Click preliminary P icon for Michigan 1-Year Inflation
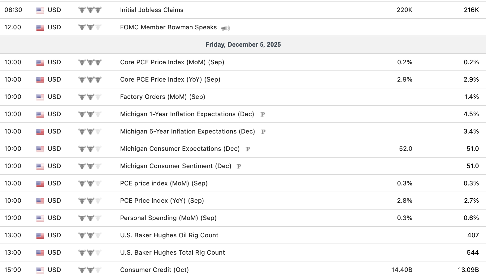Image resolution: width=486 pixels, height=280 pixels. pos(263,114)
